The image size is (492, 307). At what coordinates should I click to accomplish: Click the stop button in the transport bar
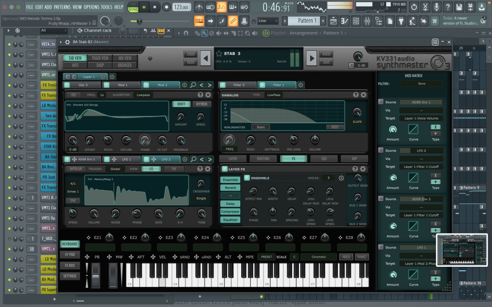pyautogui.click(x=155, y=7)
